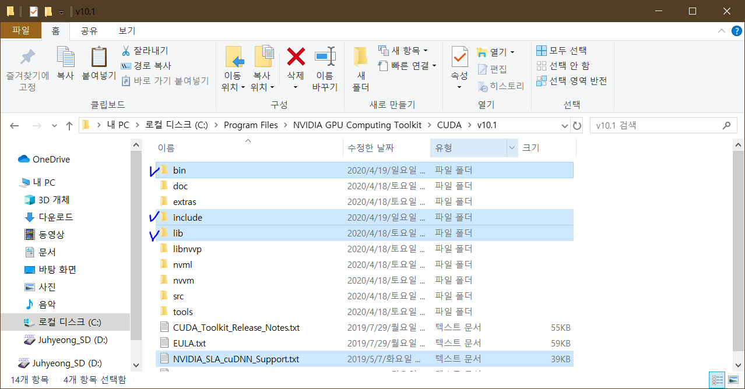745x389 pixels.
Task: Open 바탕 화면 (Desktop) in sidebar
Action: tap(50, 270)
